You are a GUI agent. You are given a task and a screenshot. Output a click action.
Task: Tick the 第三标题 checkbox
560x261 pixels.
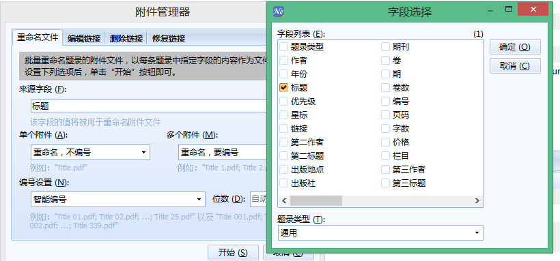coord(385,183)
